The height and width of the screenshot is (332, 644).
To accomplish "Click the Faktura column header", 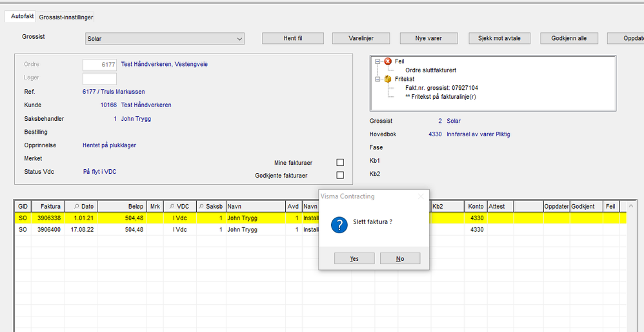I will point(48,206).
